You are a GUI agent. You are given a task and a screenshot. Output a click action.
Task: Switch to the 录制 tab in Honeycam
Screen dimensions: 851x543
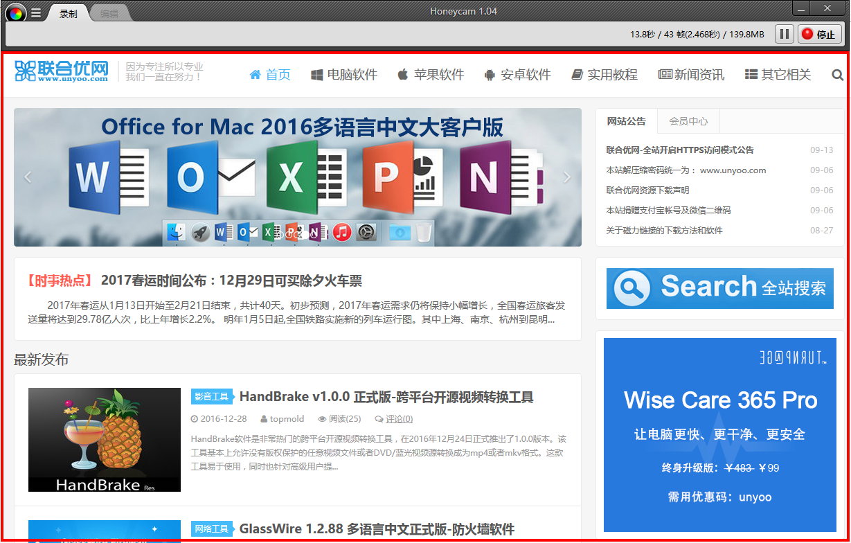68,13
